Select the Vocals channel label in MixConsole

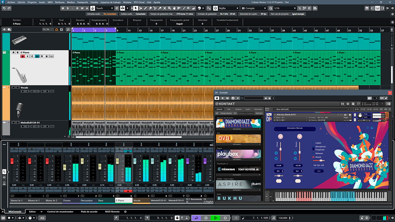142,200
